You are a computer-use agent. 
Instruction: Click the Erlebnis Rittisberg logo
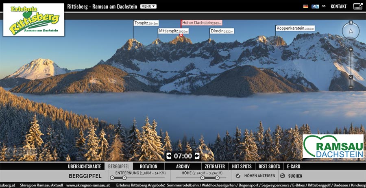34,20
